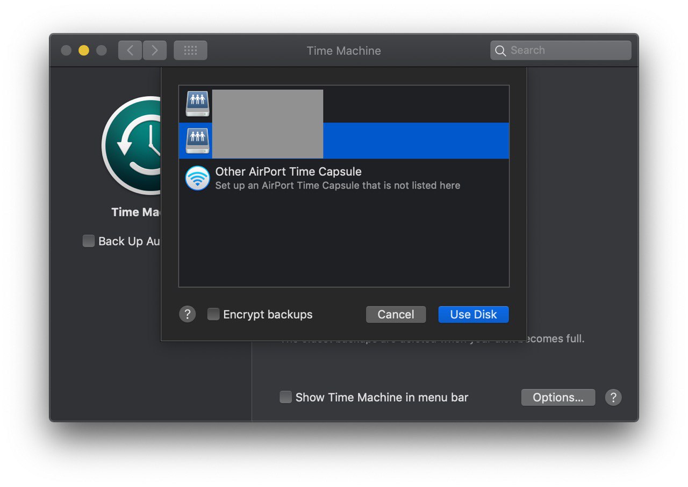
Task: Select Other AirPort Time Capsule entry
Action: (344, 178)
